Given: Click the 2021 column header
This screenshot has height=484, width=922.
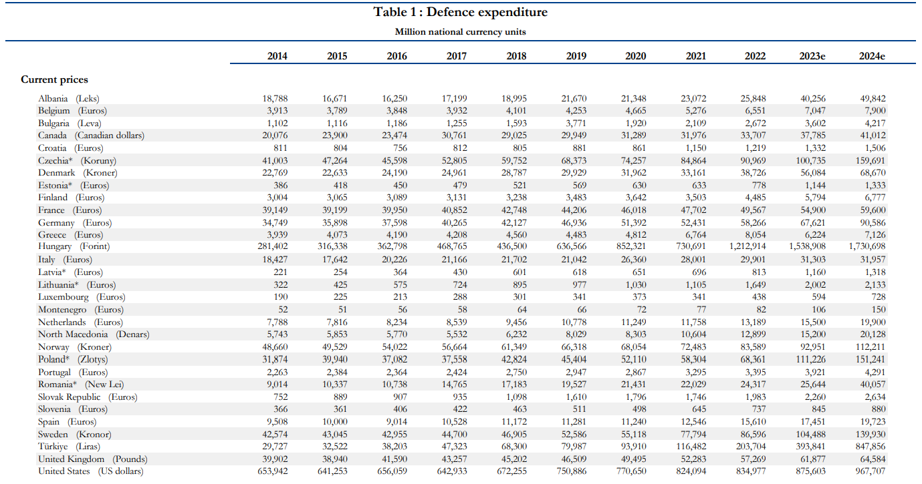Looking at the screenshot, I should 696,56.
